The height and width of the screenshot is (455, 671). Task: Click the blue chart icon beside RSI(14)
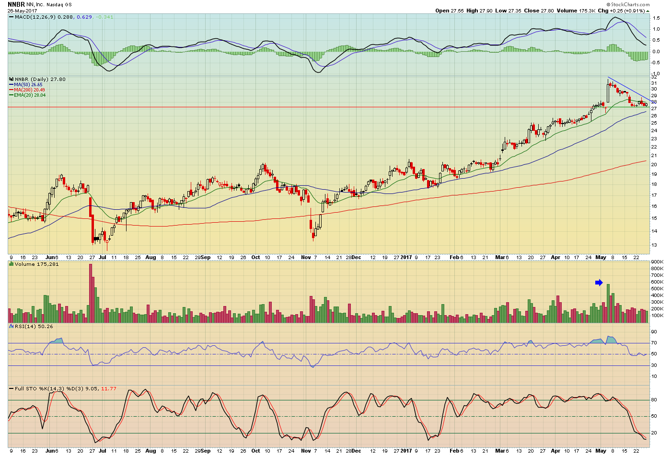pyautogui.click(x=11, y=326)
